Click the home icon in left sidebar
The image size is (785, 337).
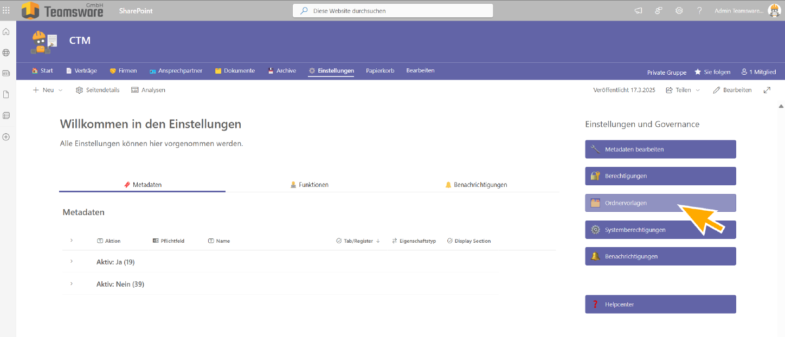pyautogui.click(x=7, y=32)
